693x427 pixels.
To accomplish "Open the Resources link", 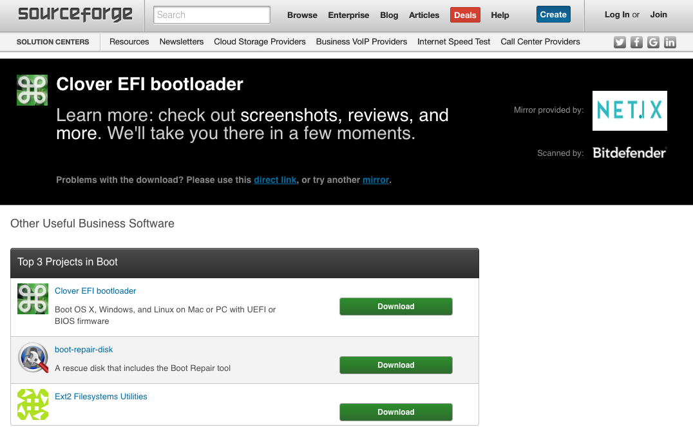I will click(x=129, y=42).
